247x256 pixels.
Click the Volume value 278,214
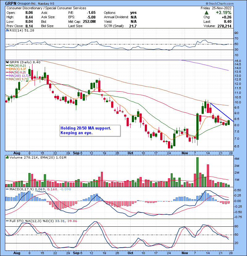[x=224, y=26]
